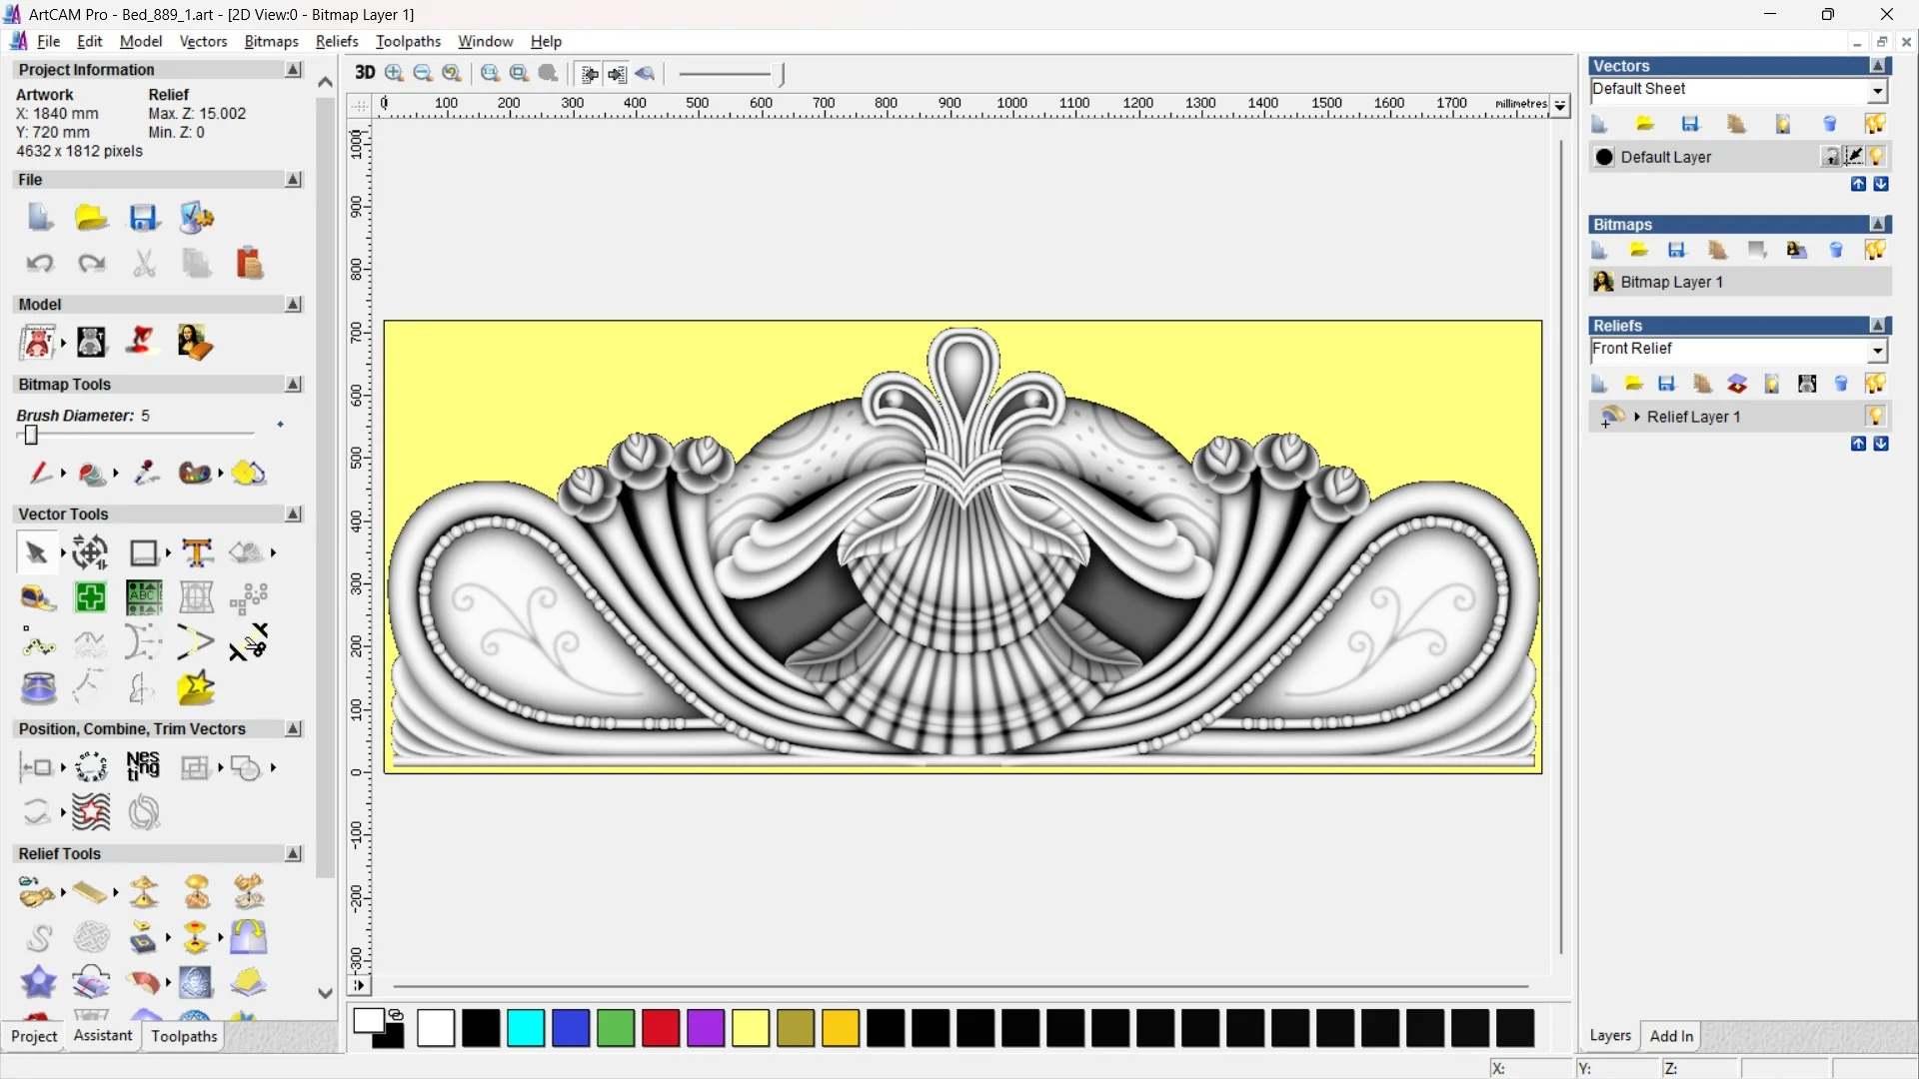Select the Create Text vector tool

point(197,552)
